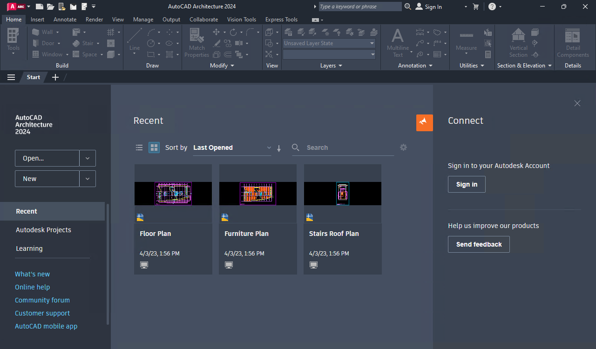Viewport: 596px width, 349px height.
Task: Open the Autodesk App Store cart icon
Action: pos(475,7)
